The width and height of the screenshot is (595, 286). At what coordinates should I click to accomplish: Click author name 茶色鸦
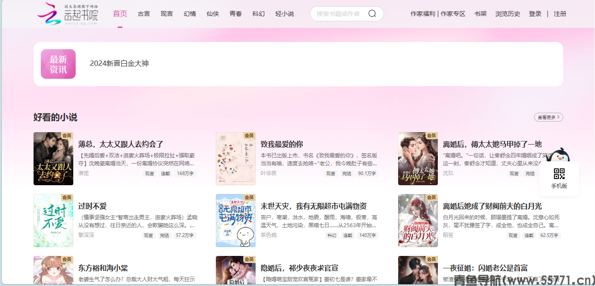269,235
